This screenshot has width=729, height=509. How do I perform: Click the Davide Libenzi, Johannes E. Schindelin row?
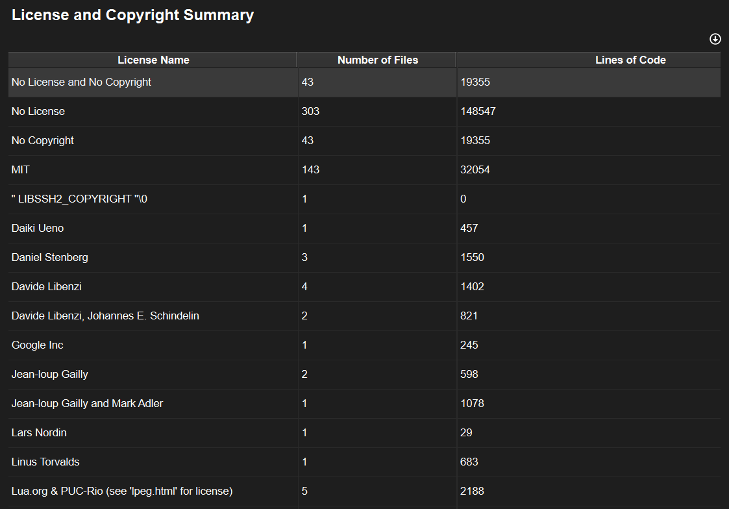[x=105, y=316]
